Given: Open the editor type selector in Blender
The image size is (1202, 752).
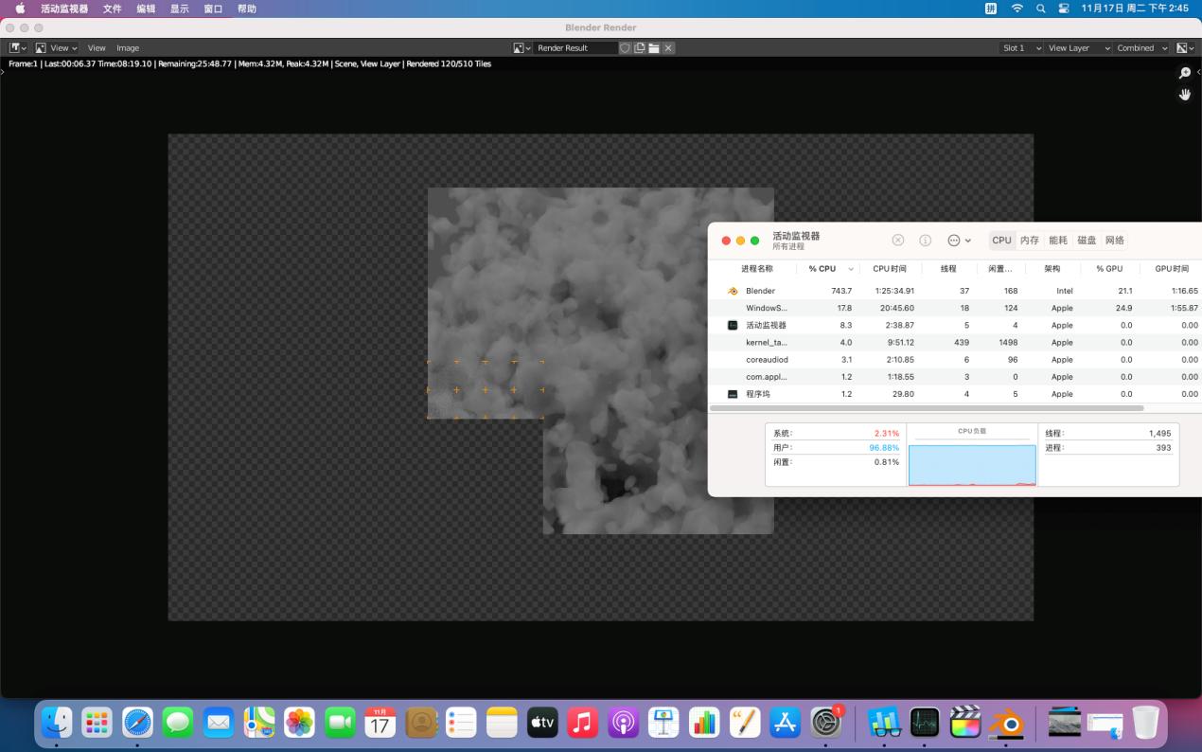Looking at the screenshot, I should (17, 48).
